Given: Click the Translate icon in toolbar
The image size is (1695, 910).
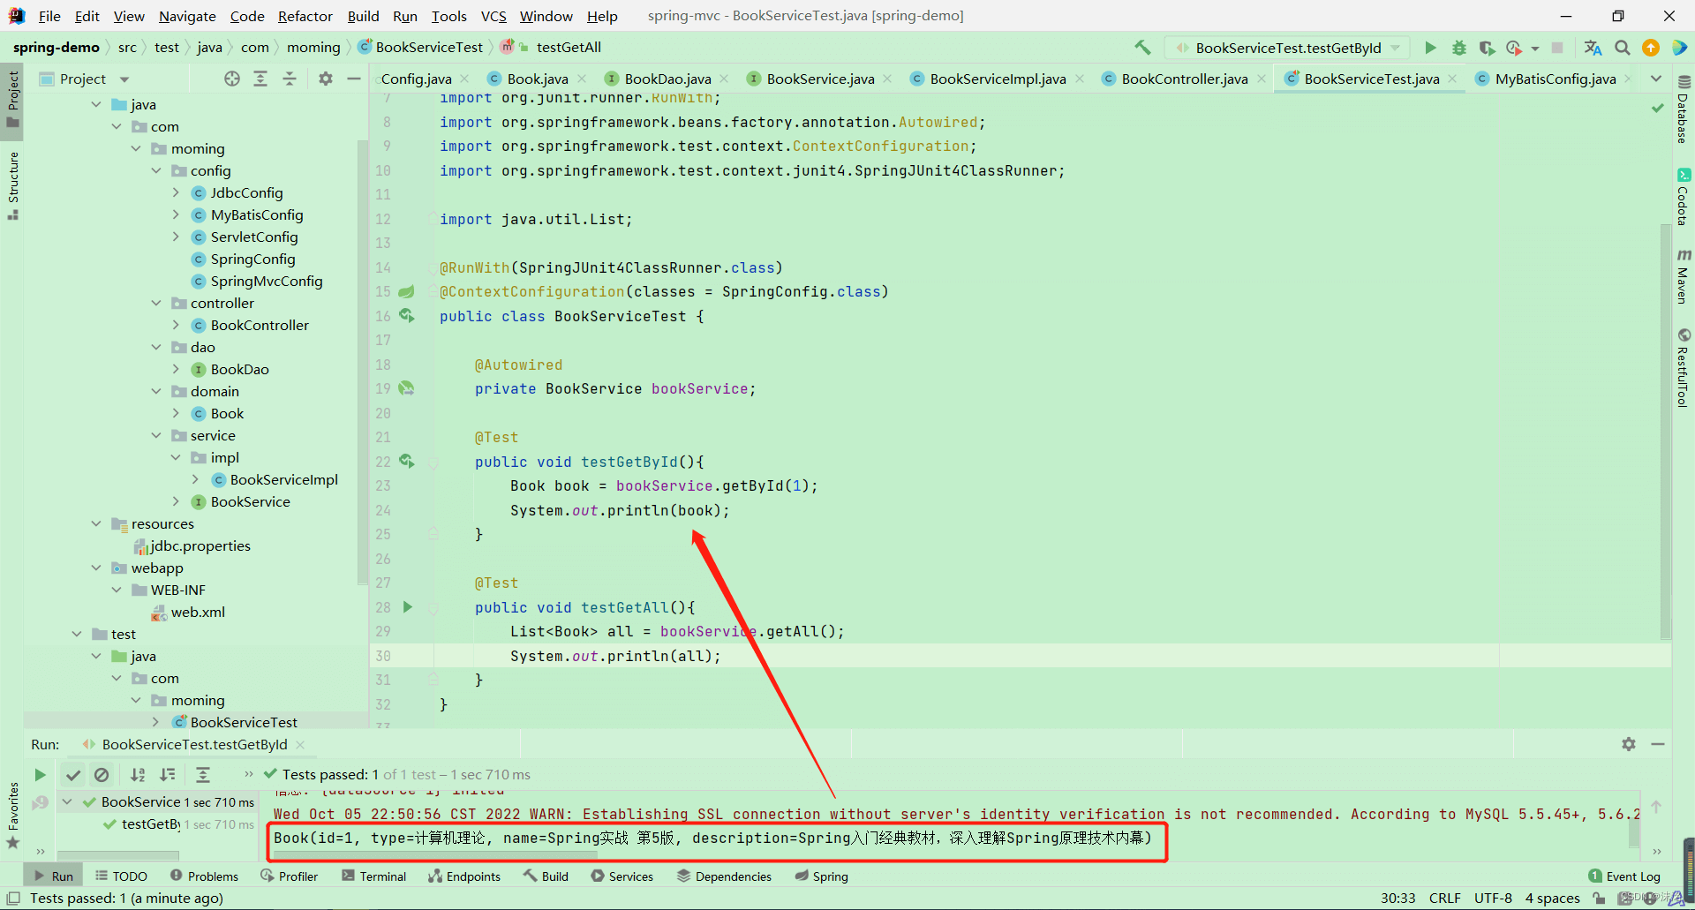Looking at the screenshot, I should 1593,48.
